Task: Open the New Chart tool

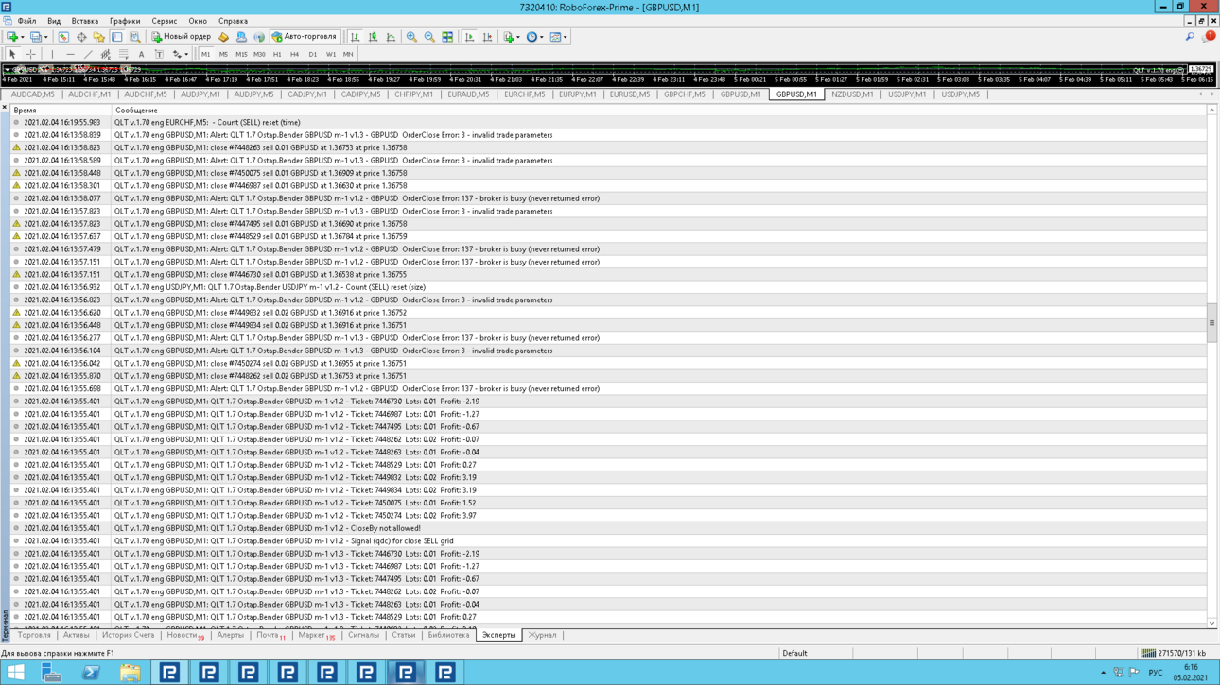Action: (12, 37)
